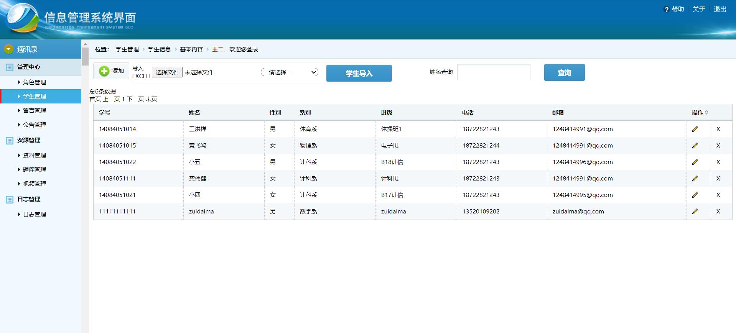736x333 pixels.
Task: Open 公告管理 in the sidebar
Action: click(x=34, y=125)
